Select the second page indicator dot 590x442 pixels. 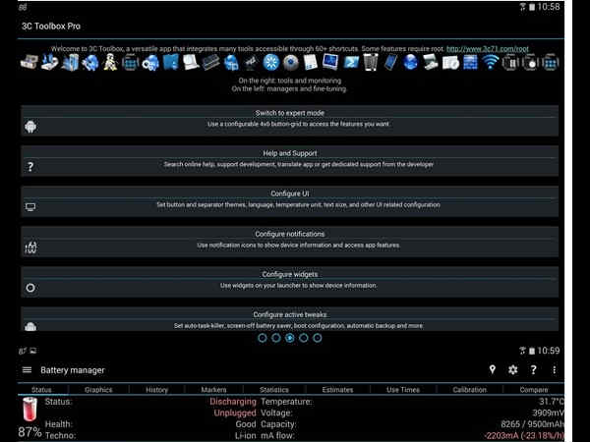tap(276, 337)
